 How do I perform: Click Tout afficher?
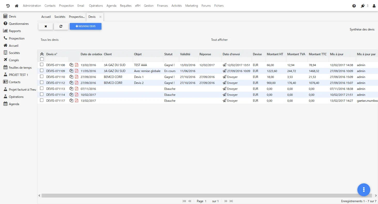pos(219,40)
